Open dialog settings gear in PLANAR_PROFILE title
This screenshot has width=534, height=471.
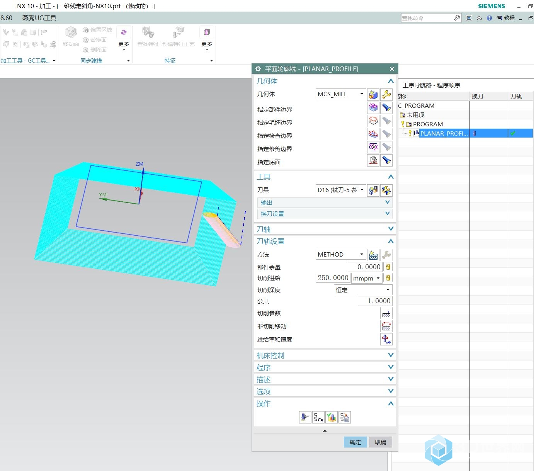[258, 69]
